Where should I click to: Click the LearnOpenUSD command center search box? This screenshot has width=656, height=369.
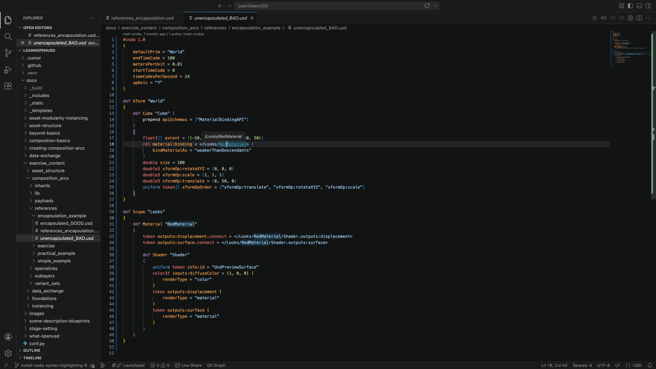(x=328, y=6)
